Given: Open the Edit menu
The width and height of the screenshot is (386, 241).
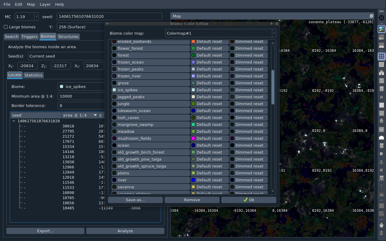Looking at the screenshot, I should pyautogui.click(x=19, y=5).
